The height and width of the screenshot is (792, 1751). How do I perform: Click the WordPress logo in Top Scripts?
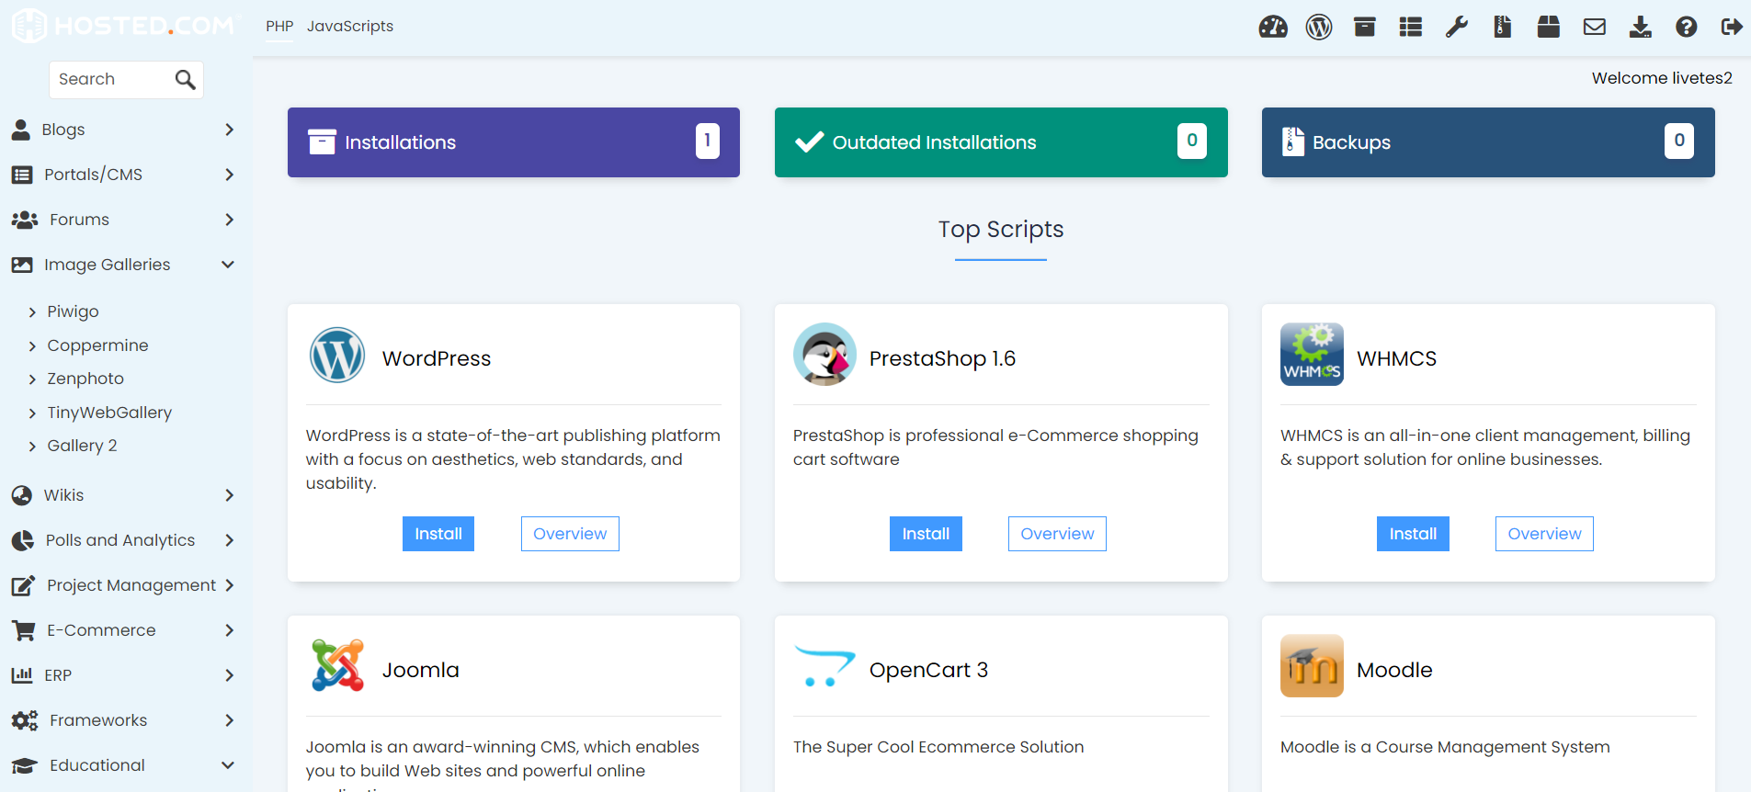[x=337, y=355]
